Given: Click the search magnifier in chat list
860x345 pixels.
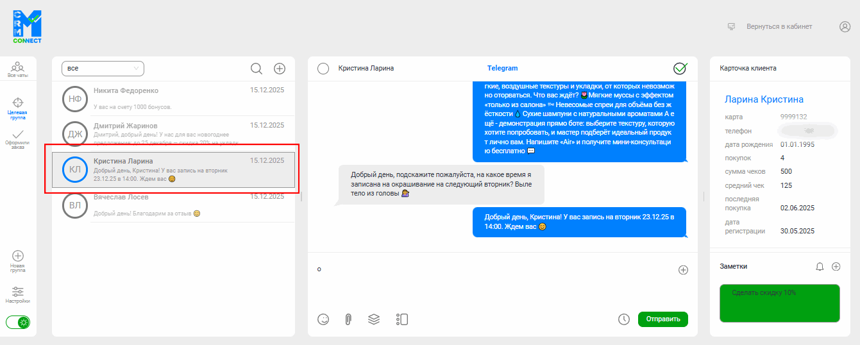Looking at the screenshot, I should (256, 69).
